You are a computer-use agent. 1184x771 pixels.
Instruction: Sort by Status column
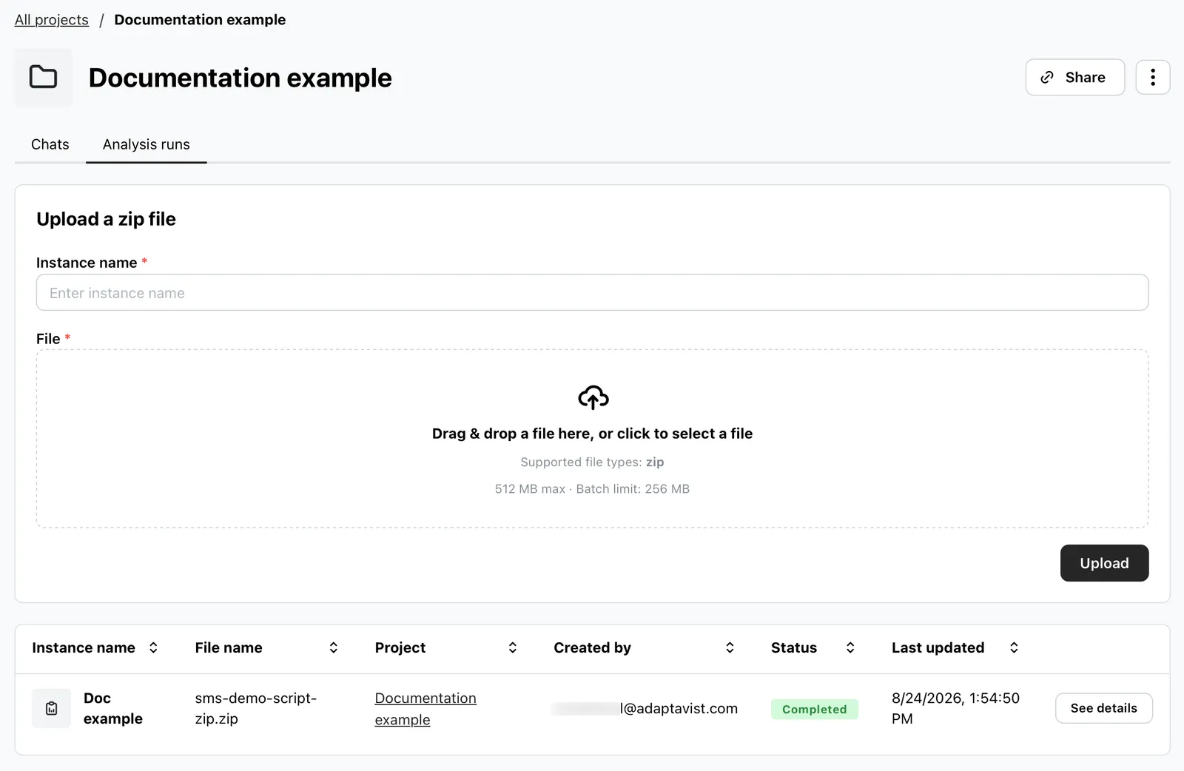pyautogui.click(x=850, y=647)
